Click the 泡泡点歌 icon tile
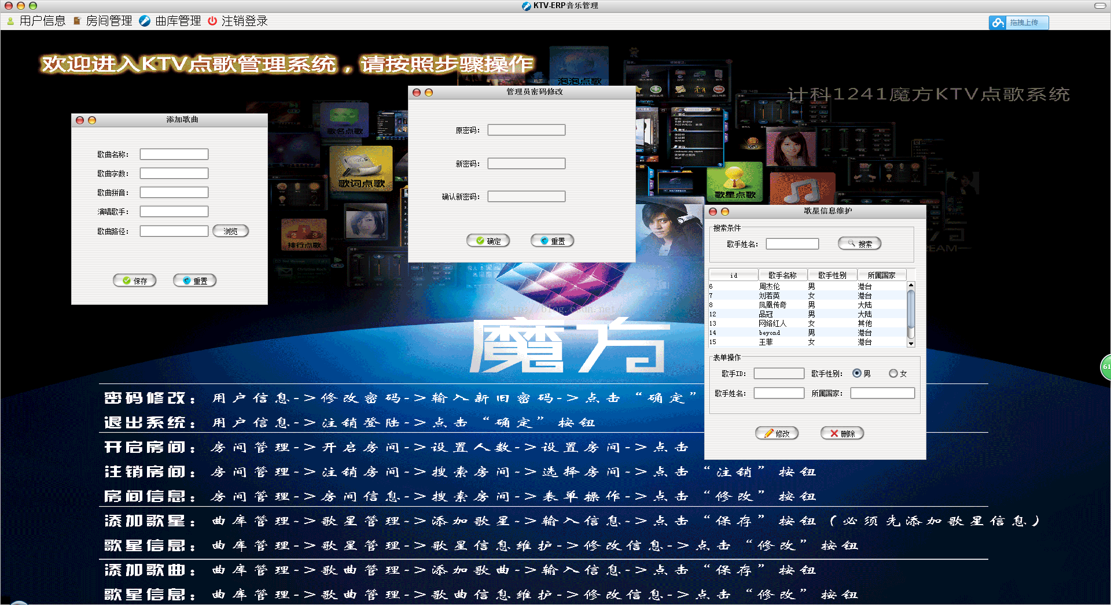This screenshot has height=605, width=1111. [x=579, y=66]
